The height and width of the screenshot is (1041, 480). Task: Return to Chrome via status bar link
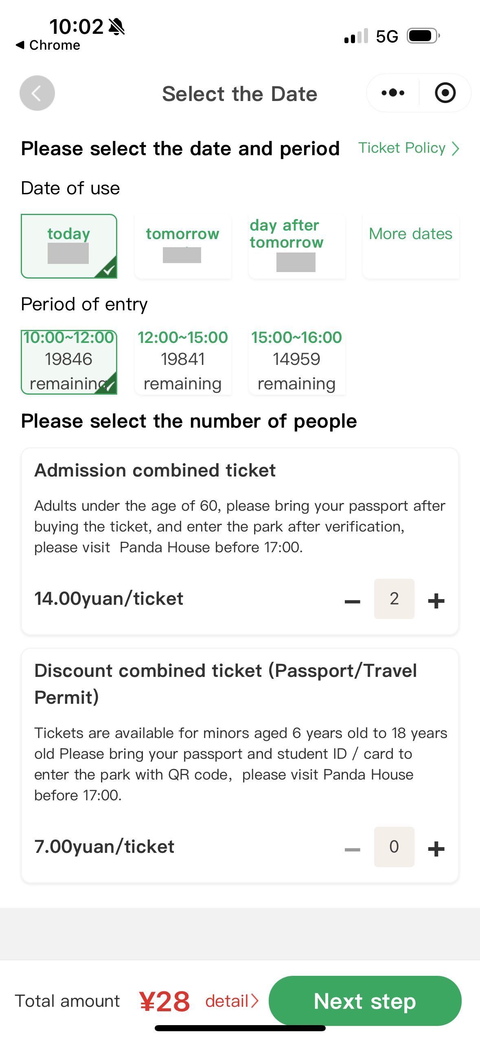[48, 45]
